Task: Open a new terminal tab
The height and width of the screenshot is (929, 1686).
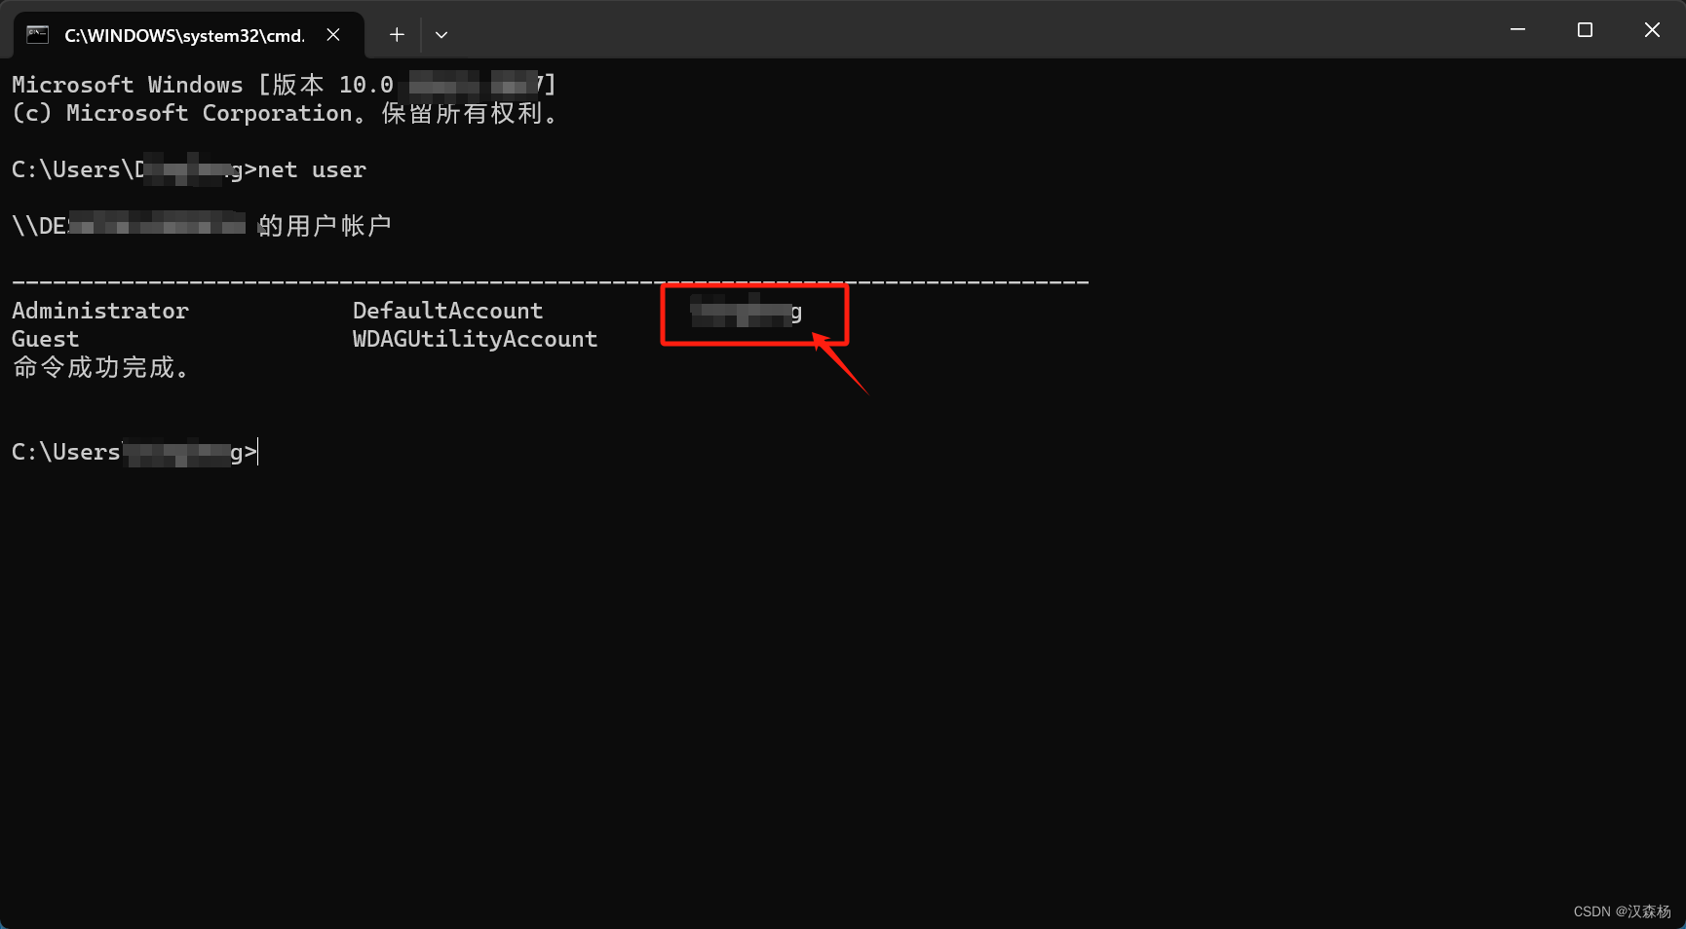Action: tap(397, 35)
